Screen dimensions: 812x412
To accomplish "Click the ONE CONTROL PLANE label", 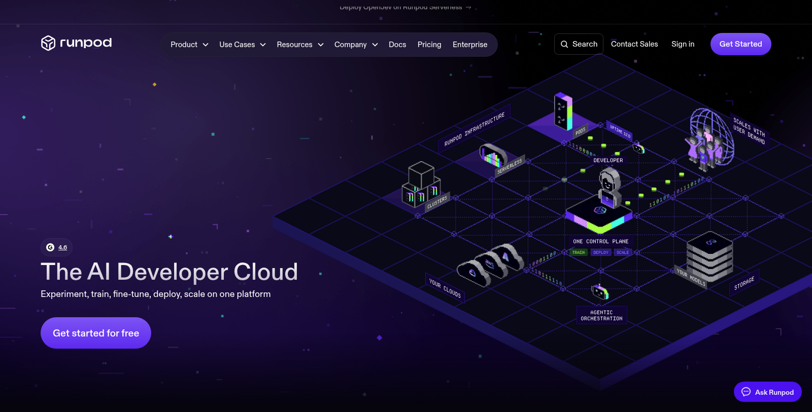I will (601, 241).
